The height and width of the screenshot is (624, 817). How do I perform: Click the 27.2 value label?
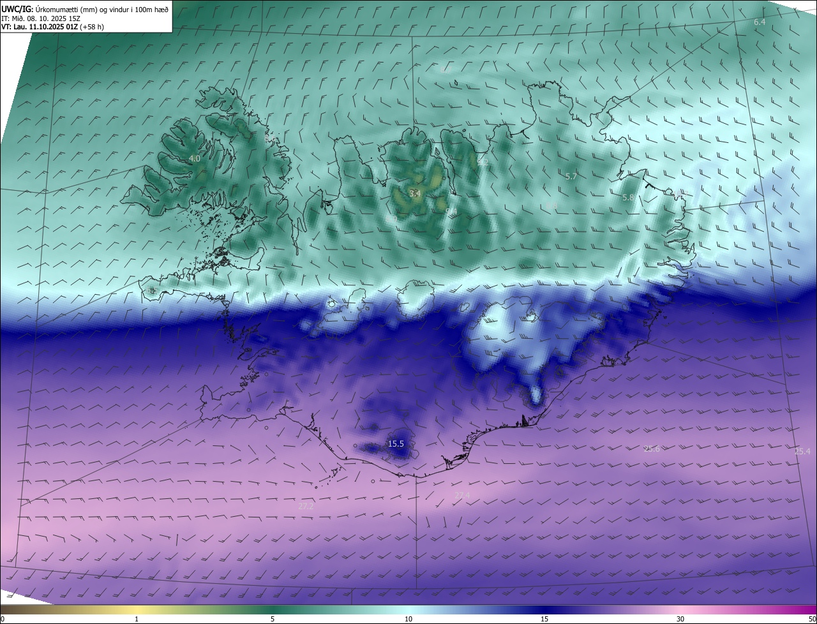[306, 506]
